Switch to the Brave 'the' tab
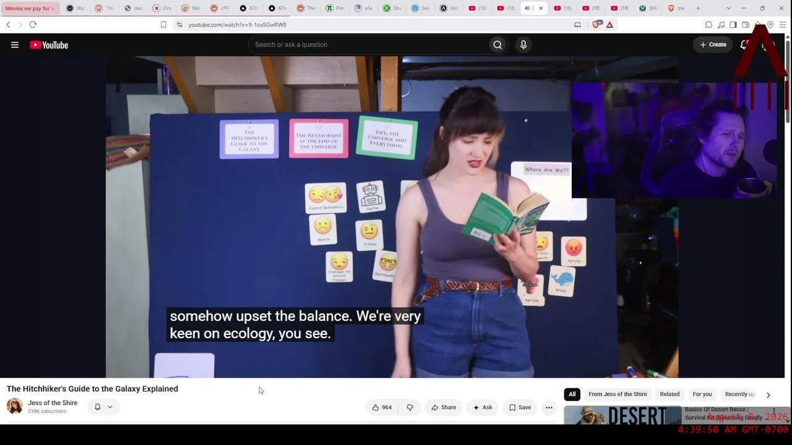This screenshot has height=445, width=792. tap(677, 8)
